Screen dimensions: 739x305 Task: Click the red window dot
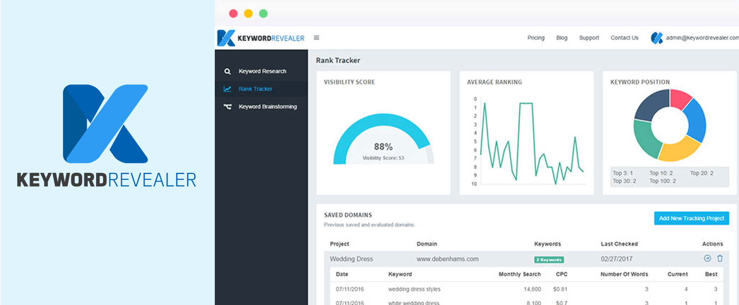(x=234, y=14)
